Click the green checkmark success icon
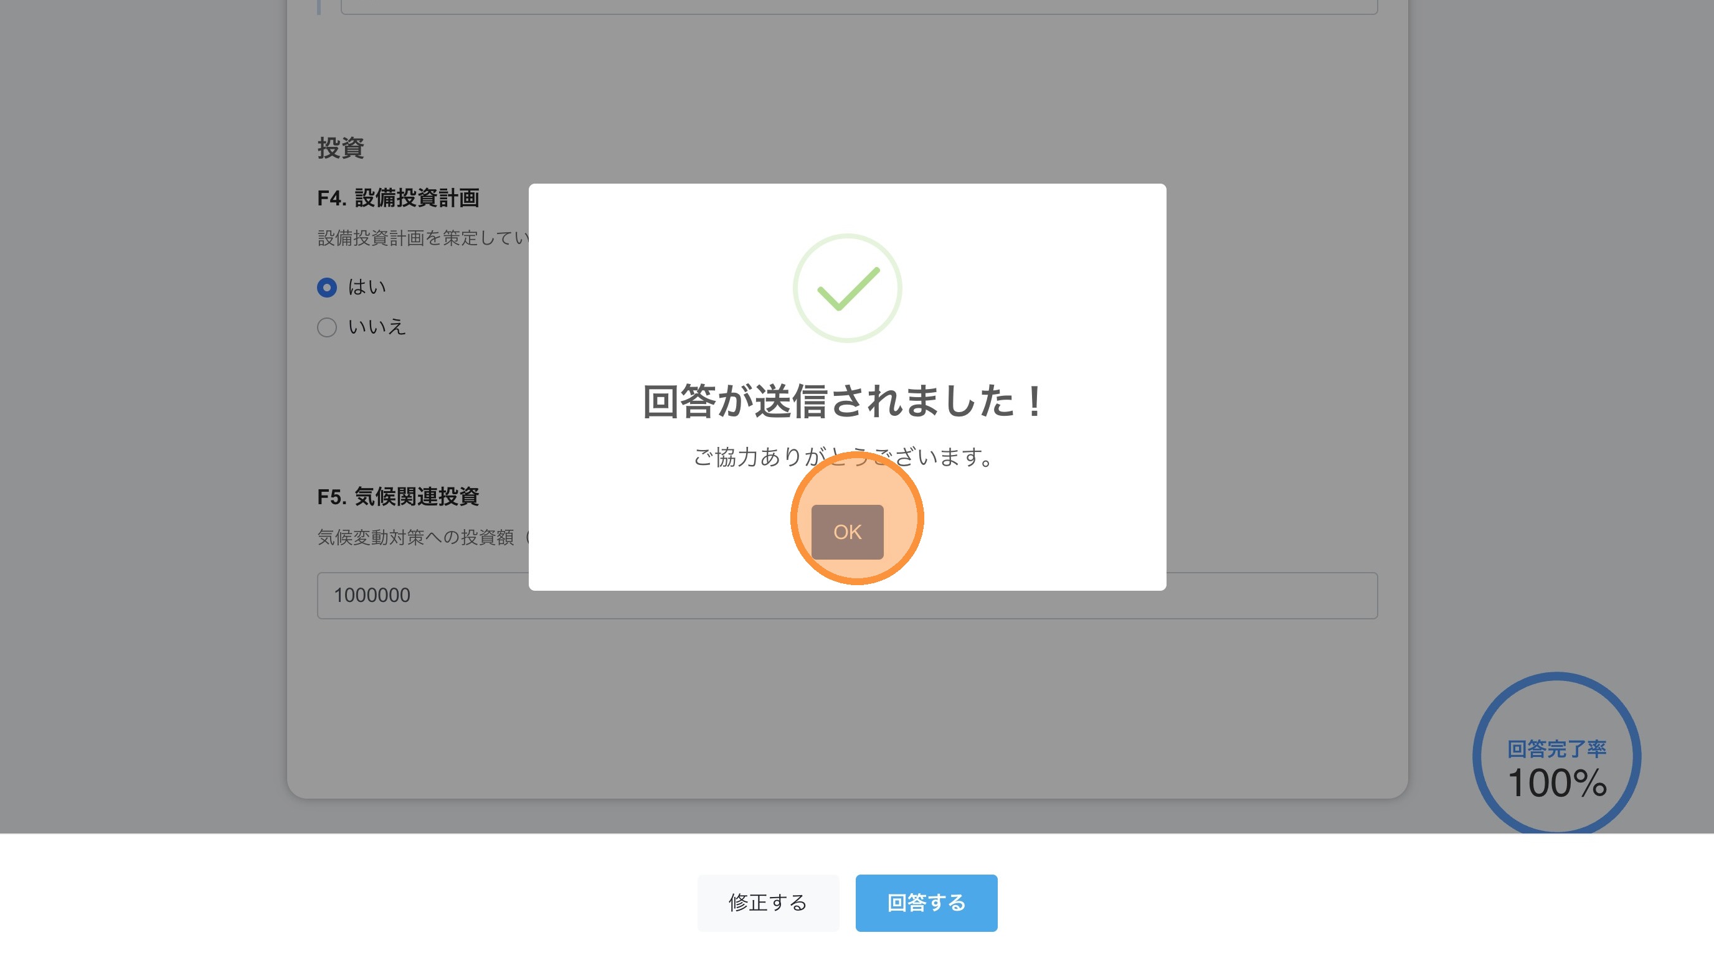This screenshot has height=958, width=1714. click(x=847, y=288)
